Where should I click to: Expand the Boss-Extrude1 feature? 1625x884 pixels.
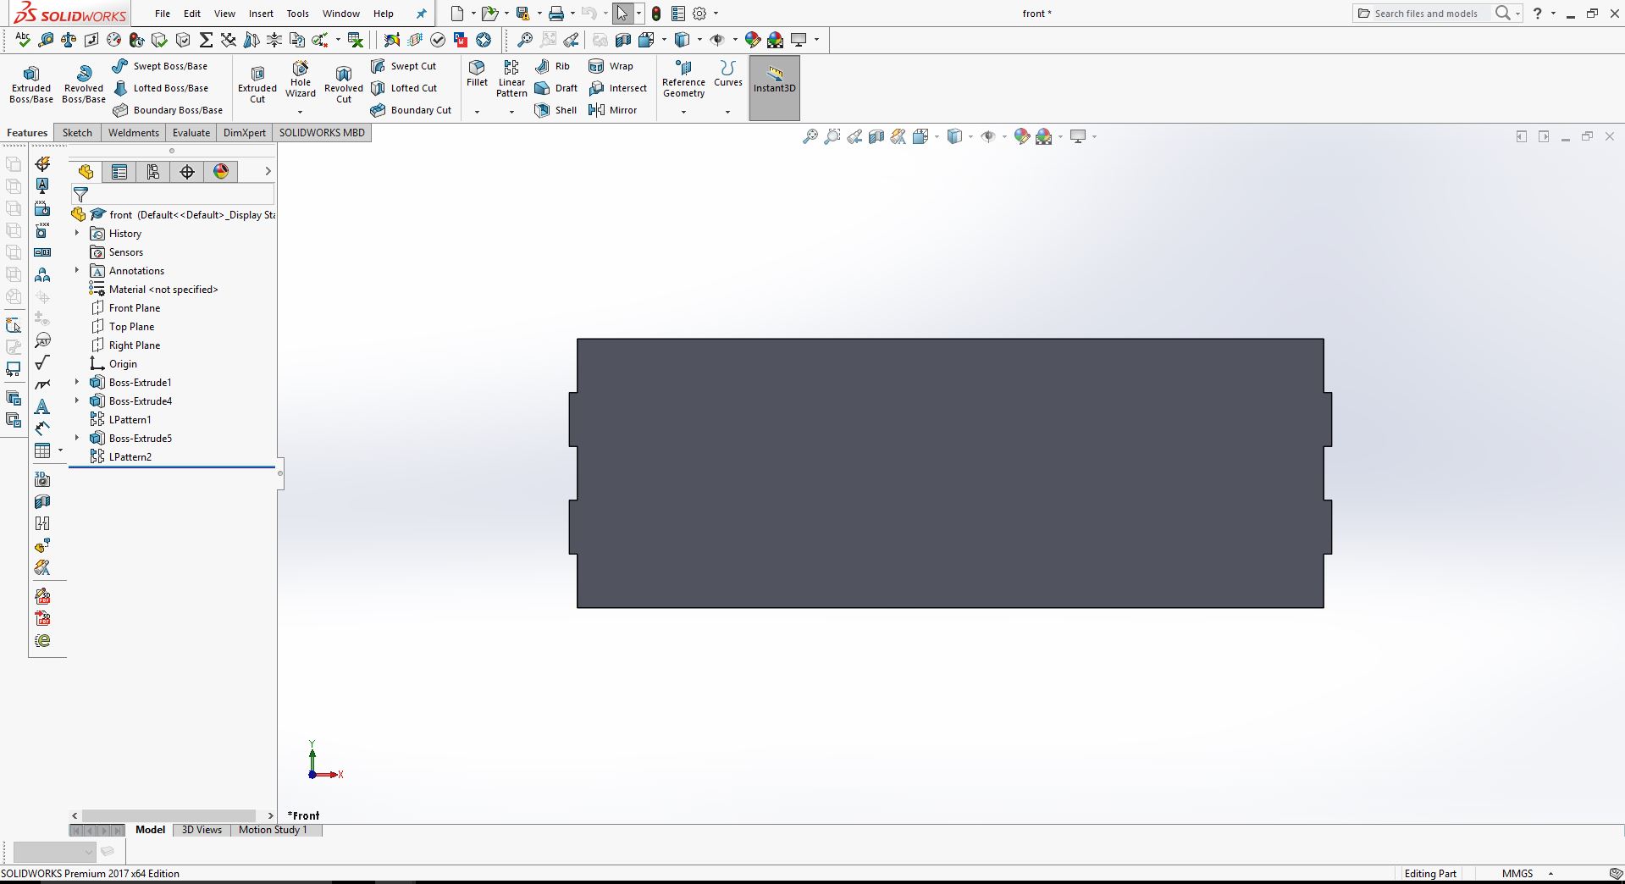pos(77,382)
